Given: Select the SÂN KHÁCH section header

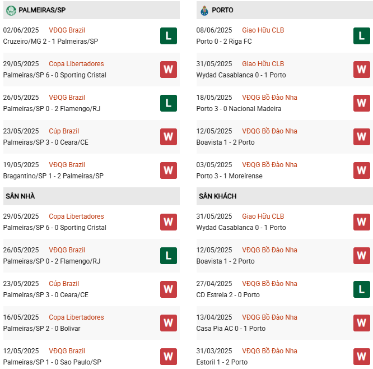Looking at the screenshot, I should pos(217,196).
